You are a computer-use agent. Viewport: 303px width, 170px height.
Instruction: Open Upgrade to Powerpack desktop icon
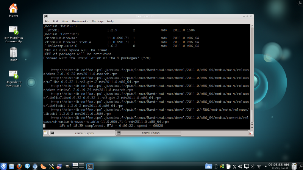(x=13, y=79)
